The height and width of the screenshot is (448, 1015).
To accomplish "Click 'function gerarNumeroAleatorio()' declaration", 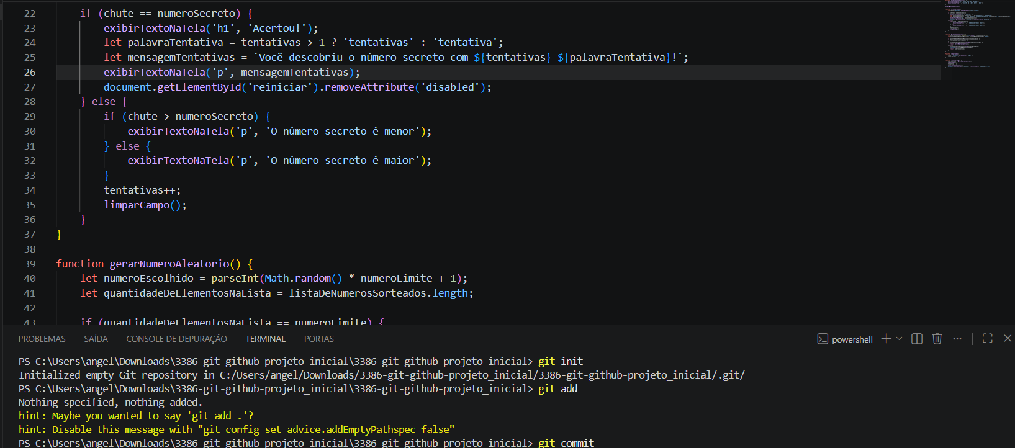I will [148, 264].
